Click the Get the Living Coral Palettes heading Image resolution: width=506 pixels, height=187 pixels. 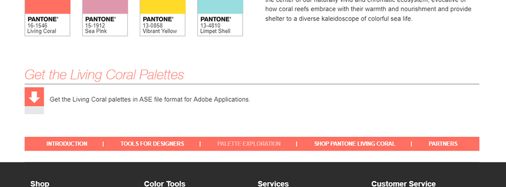point(104,75)
